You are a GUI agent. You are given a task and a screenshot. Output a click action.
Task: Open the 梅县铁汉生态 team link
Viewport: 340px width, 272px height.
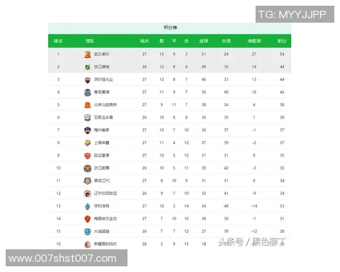[x=105, y=219]
